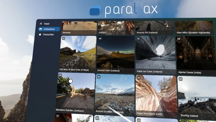Open the Favourites menu item
This screenshot has width=216, height=122.
tap(48, 35)
